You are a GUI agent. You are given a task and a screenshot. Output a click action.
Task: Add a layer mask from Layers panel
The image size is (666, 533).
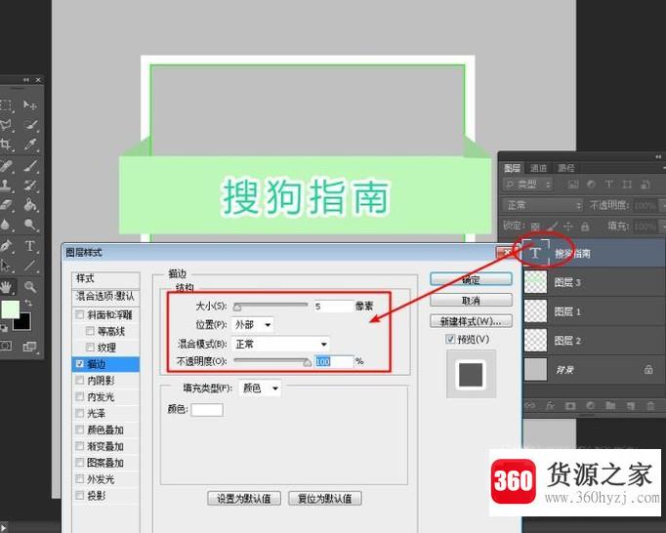(570, 405)
